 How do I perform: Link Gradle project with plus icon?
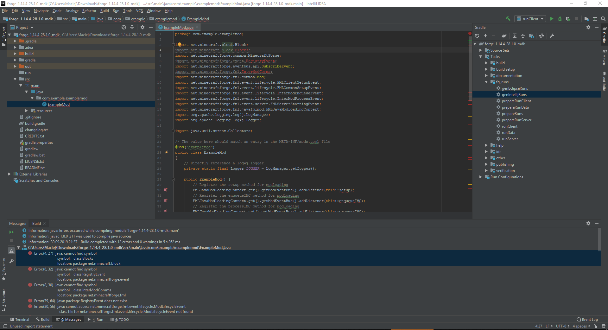tap(485, 36)
